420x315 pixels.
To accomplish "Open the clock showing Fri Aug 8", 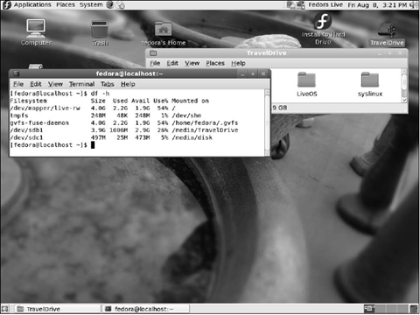I will [377, 5].
